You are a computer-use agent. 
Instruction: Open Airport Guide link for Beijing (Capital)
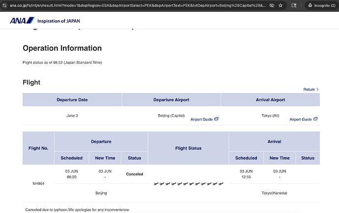[201, 119]
